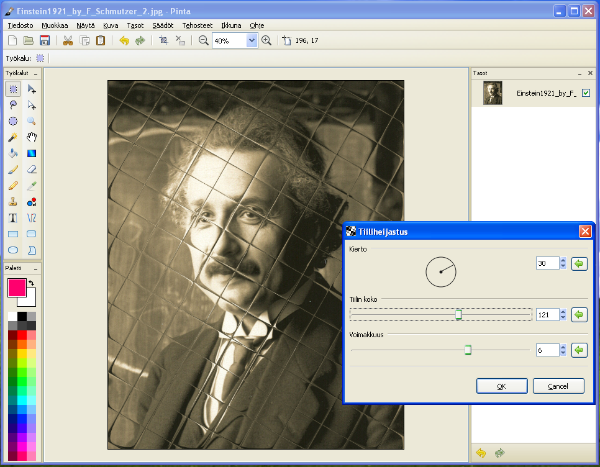Minimize the Tasot panel

coord(580,73)
